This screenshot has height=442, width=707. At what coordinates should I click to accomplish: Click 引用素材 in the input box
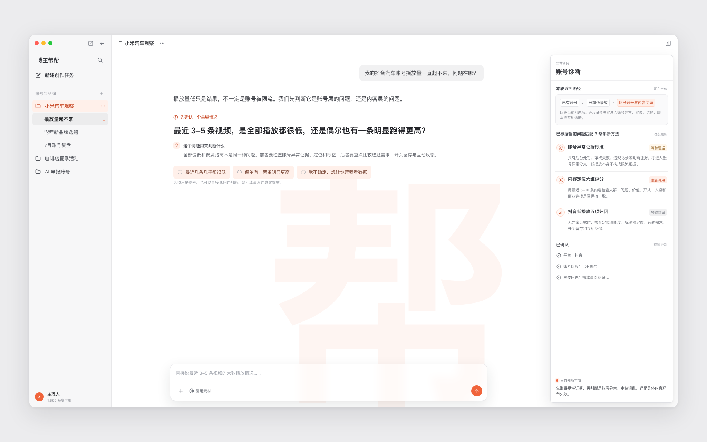(x=200, y=391)
